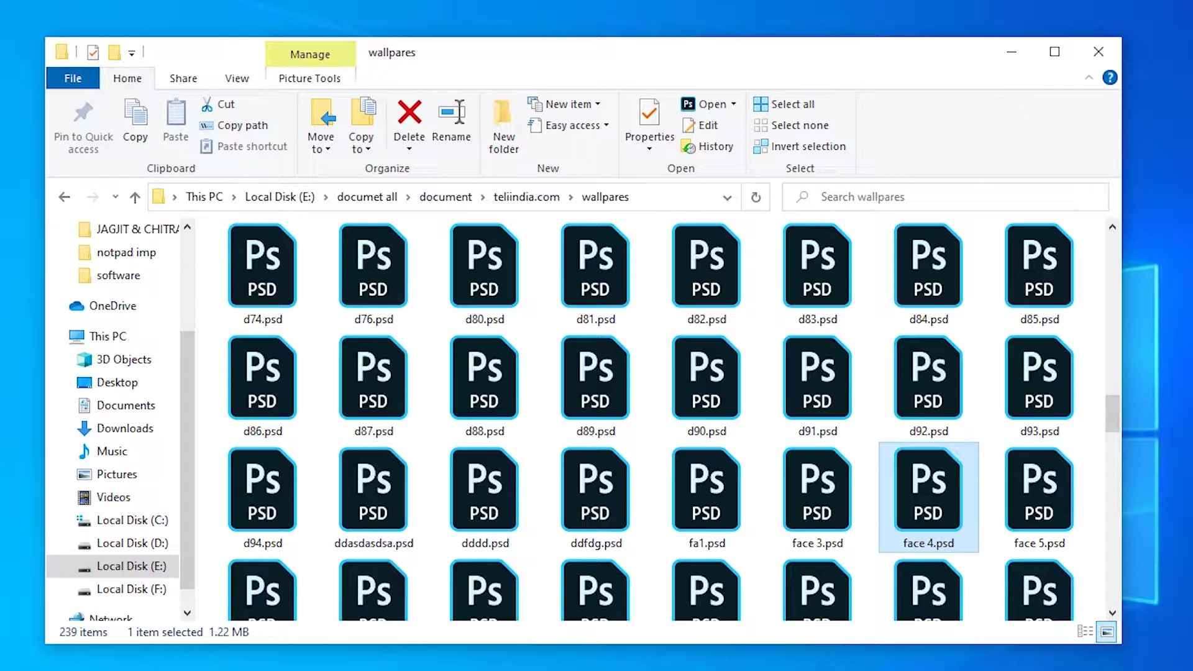This screenshot has height=671, width=1193.
Task: Switch to details view icon in status bar
Action: (x=1085, y=631)
